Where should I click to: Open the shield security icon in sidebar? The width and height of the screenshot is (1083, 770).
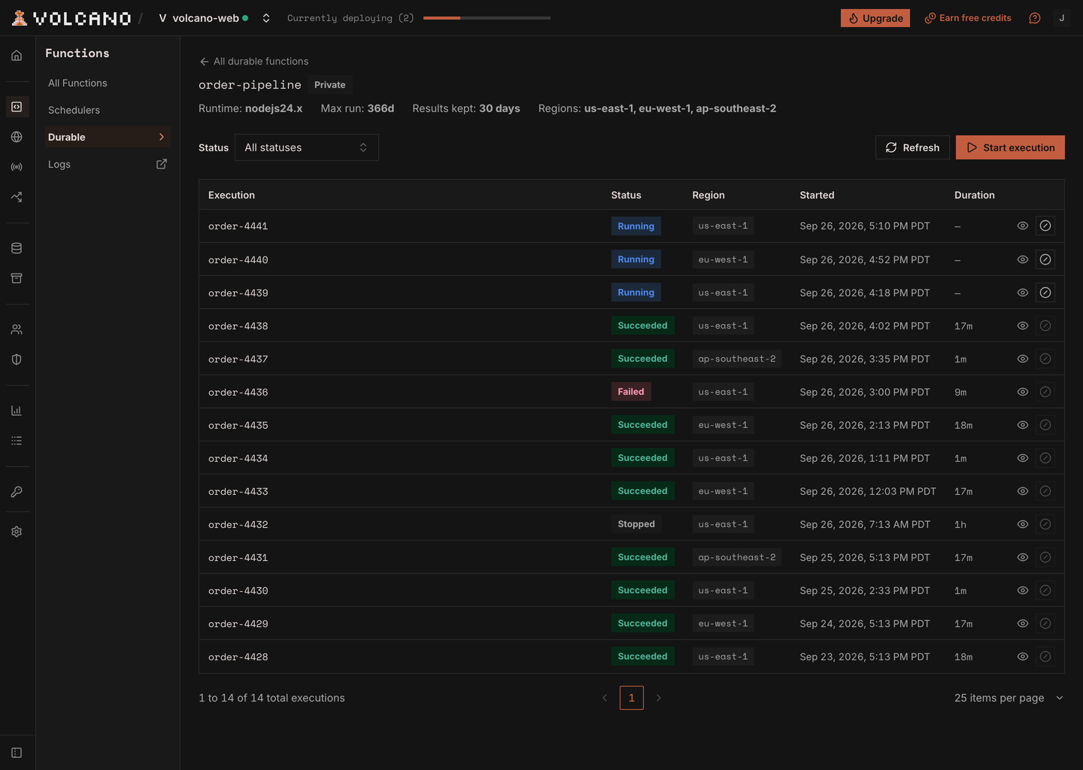click(x=17, y=359)
